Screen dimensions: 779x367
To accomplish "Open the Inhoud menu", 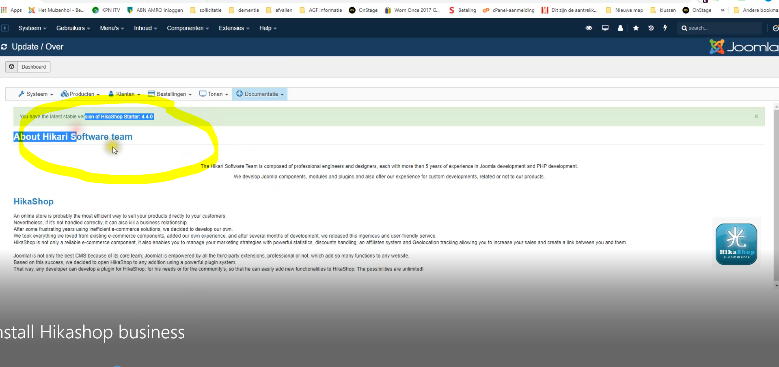I will click(x=145, y=28).
